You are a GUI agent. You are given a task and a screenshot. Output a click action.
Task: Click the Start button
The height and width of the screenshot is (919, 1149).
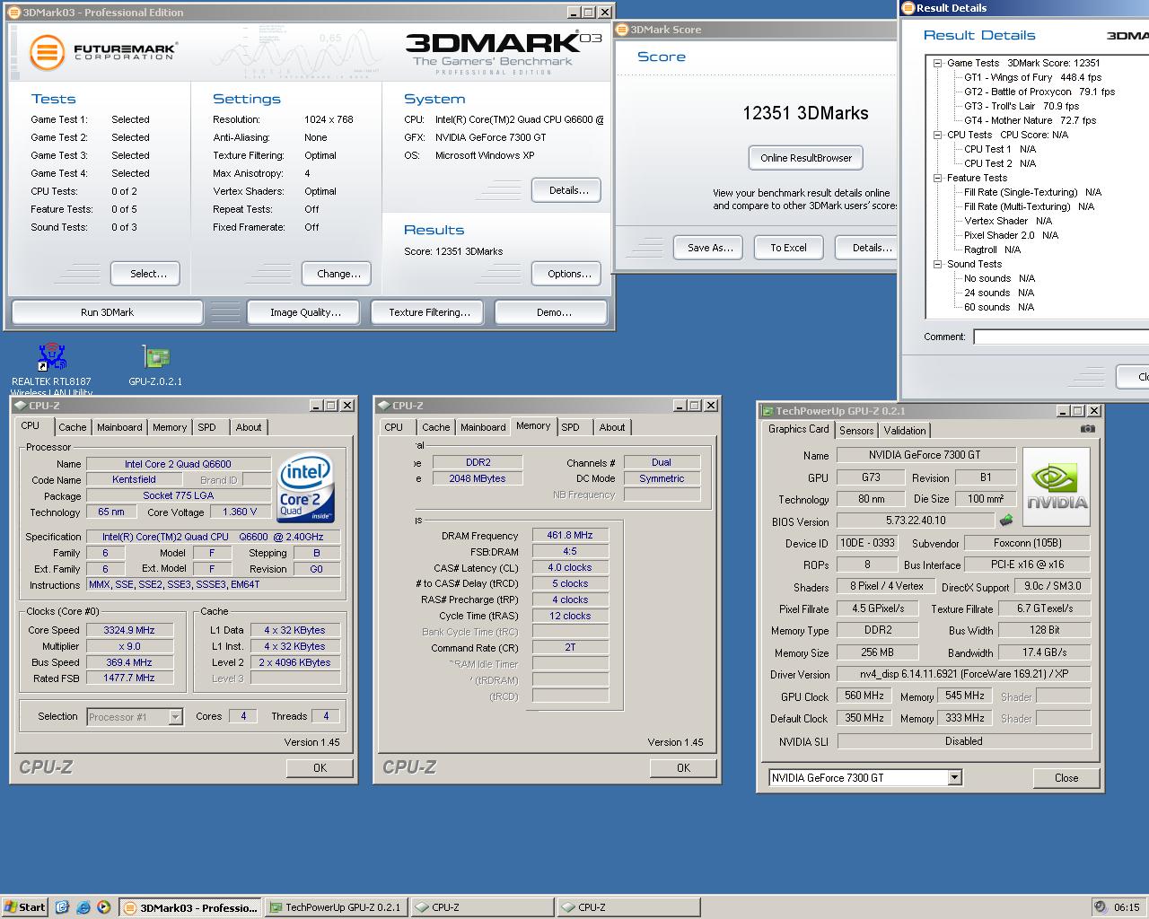pyautogui.click(x=24, y=907)
